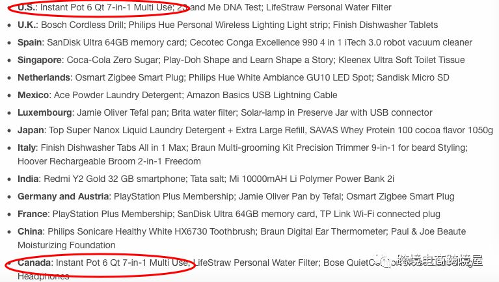Image resolution: width=499 pixels, height=282 pixels.
Task: Click the bold India label
Action: pos(28,179)
